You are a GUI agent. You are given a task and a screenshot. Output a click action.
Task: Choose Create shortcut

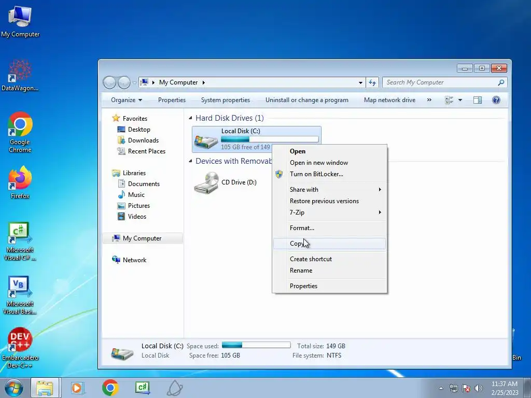click(x=329, y=259)
